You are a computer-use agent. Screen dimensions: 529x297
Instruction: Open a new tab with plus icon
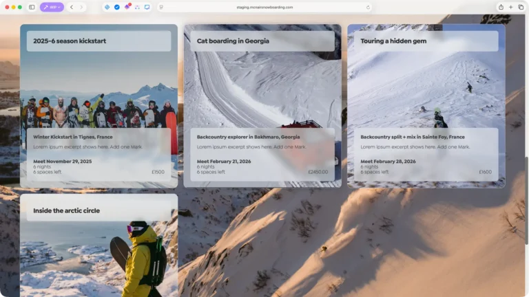(x=510, y=7)
